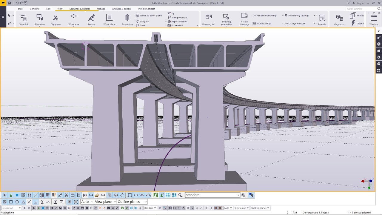This screenshot has width=382, height=215.
Task: Click Switch to 3D or plane
Action: [x=149, y=16]
